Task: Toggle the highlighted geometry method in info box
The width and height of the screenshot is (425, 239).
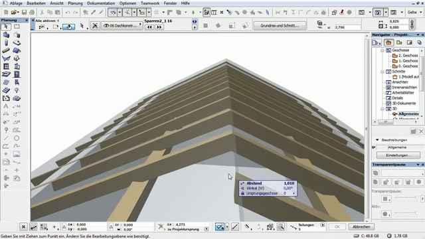Action: [69, 27]
